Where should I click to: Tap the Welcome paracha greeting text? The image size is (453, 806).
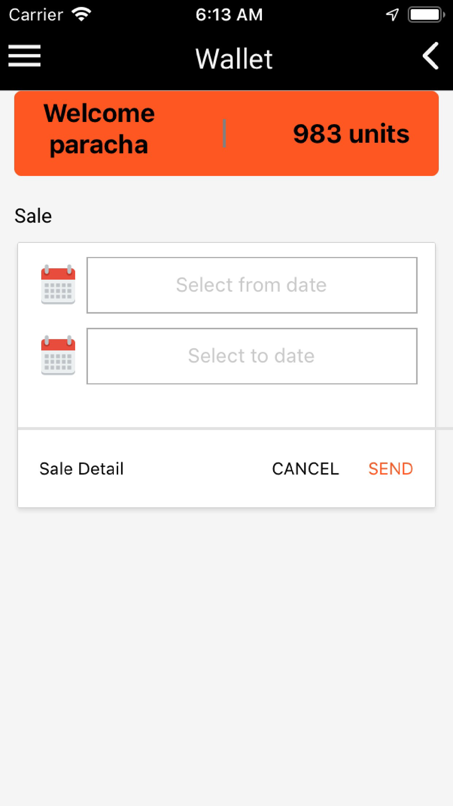click(99, 129)
